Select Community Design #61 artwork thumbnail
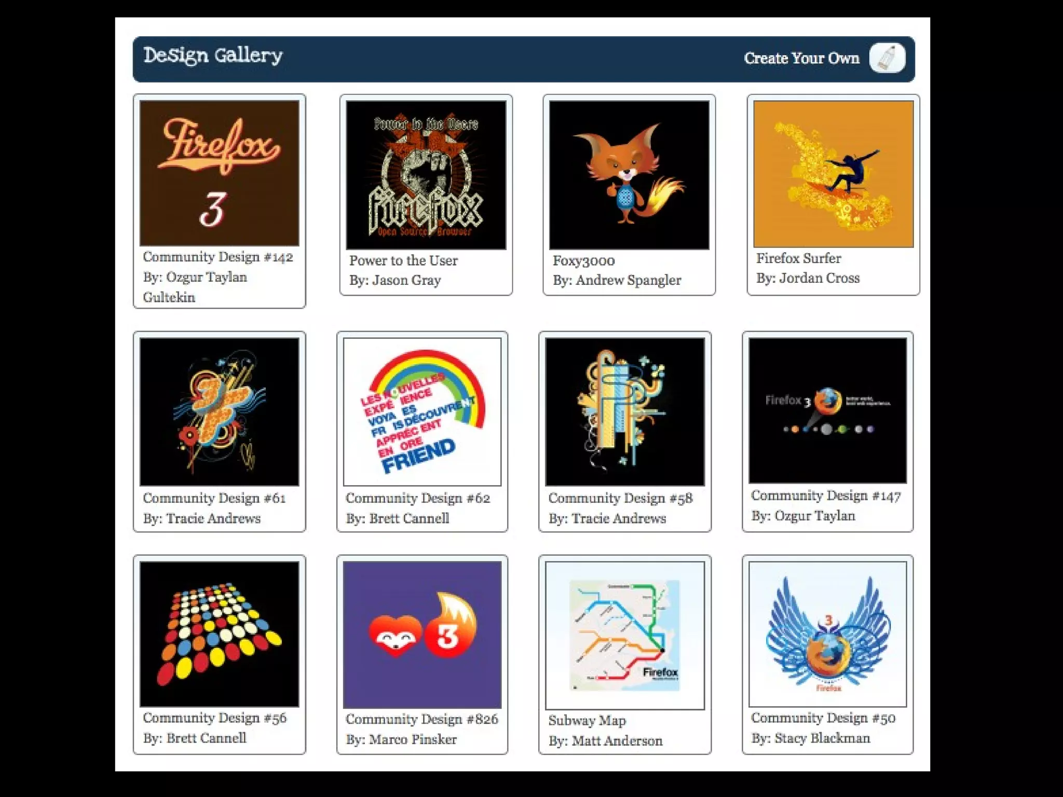The image size is (1063, 797). [219, 411]
